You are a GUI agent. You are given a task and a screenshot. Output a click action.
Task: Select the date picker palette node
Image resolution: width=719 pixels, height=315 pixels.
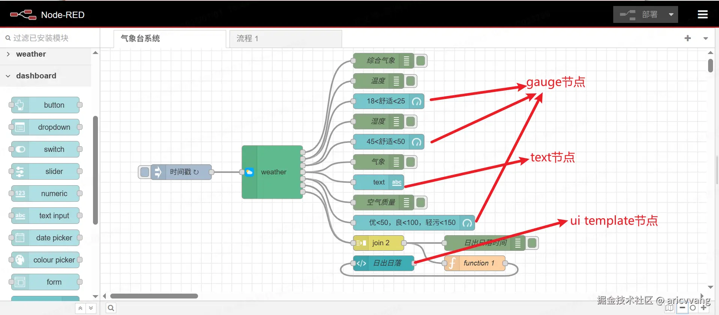point(45,238)
